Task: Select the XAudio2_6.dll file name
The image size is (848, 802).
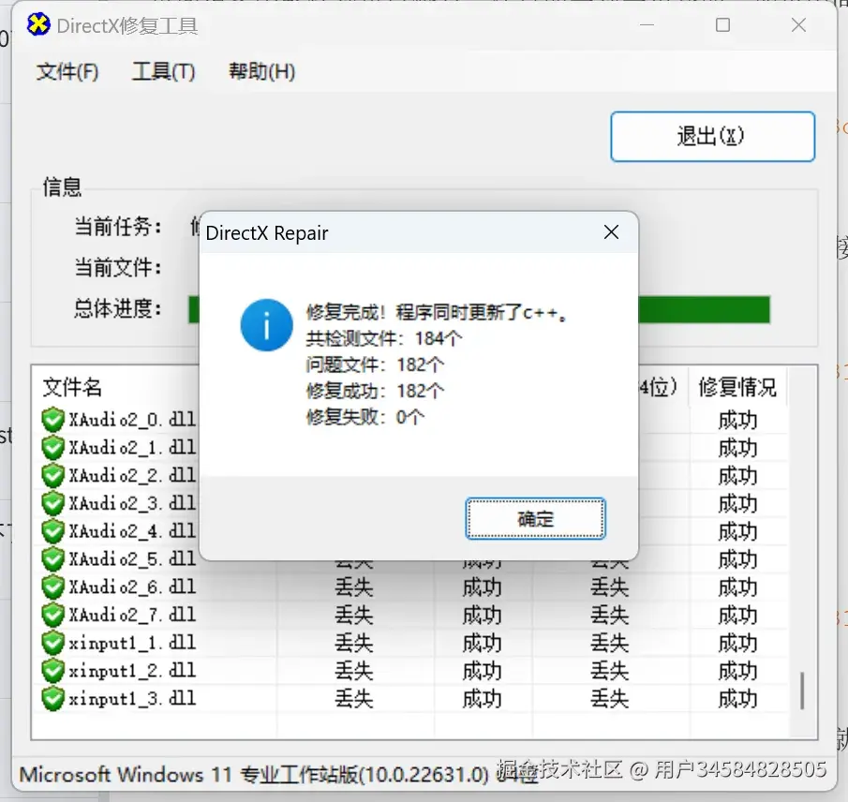Action: pos(132,587)
